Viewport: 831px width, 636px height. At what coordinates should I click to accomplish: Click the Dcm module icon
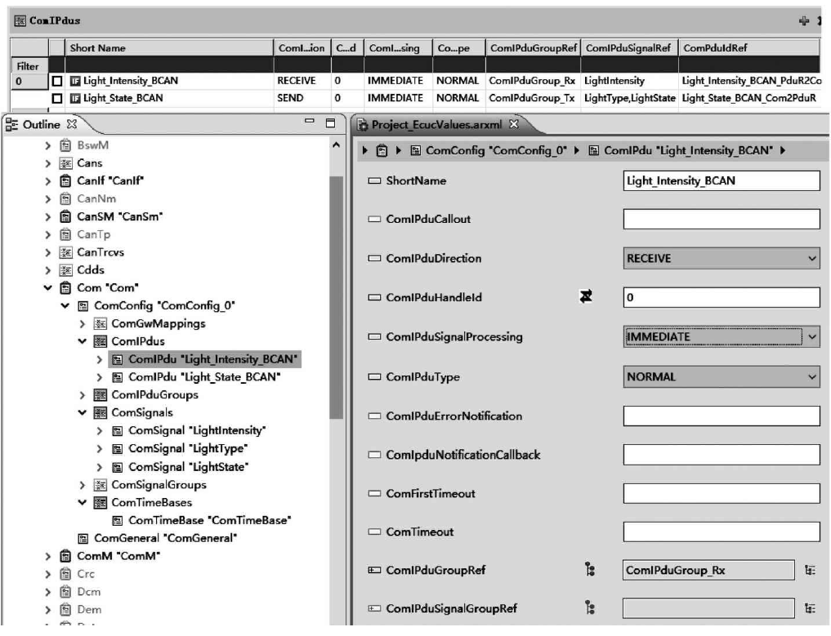(65, 592)
